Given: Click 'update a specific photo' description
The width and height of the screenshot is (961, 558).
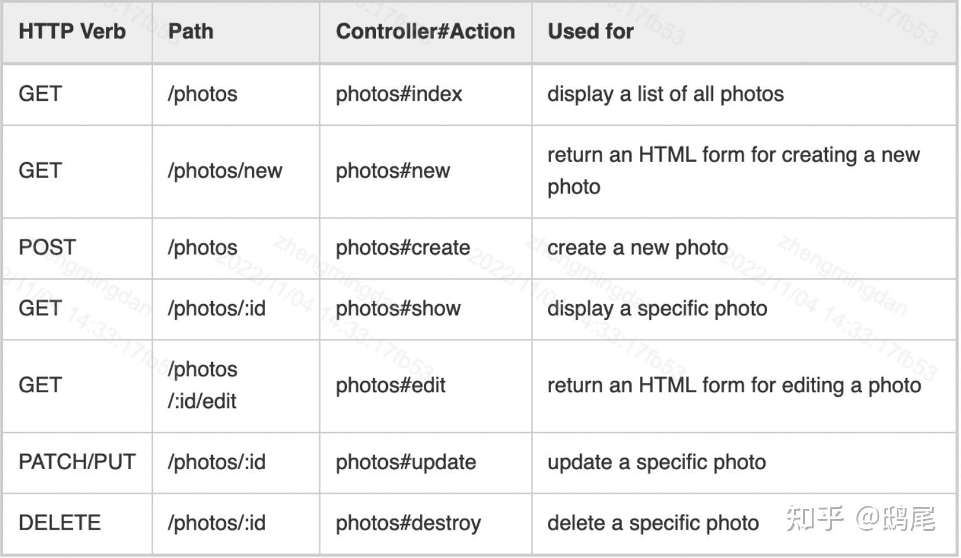Looking at the screenshot, I should [x=656, y=462].
